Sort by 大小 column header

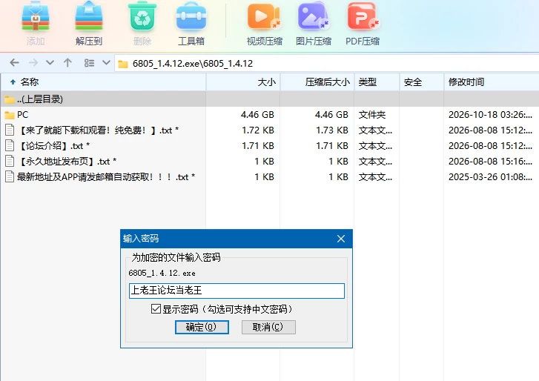243,82
